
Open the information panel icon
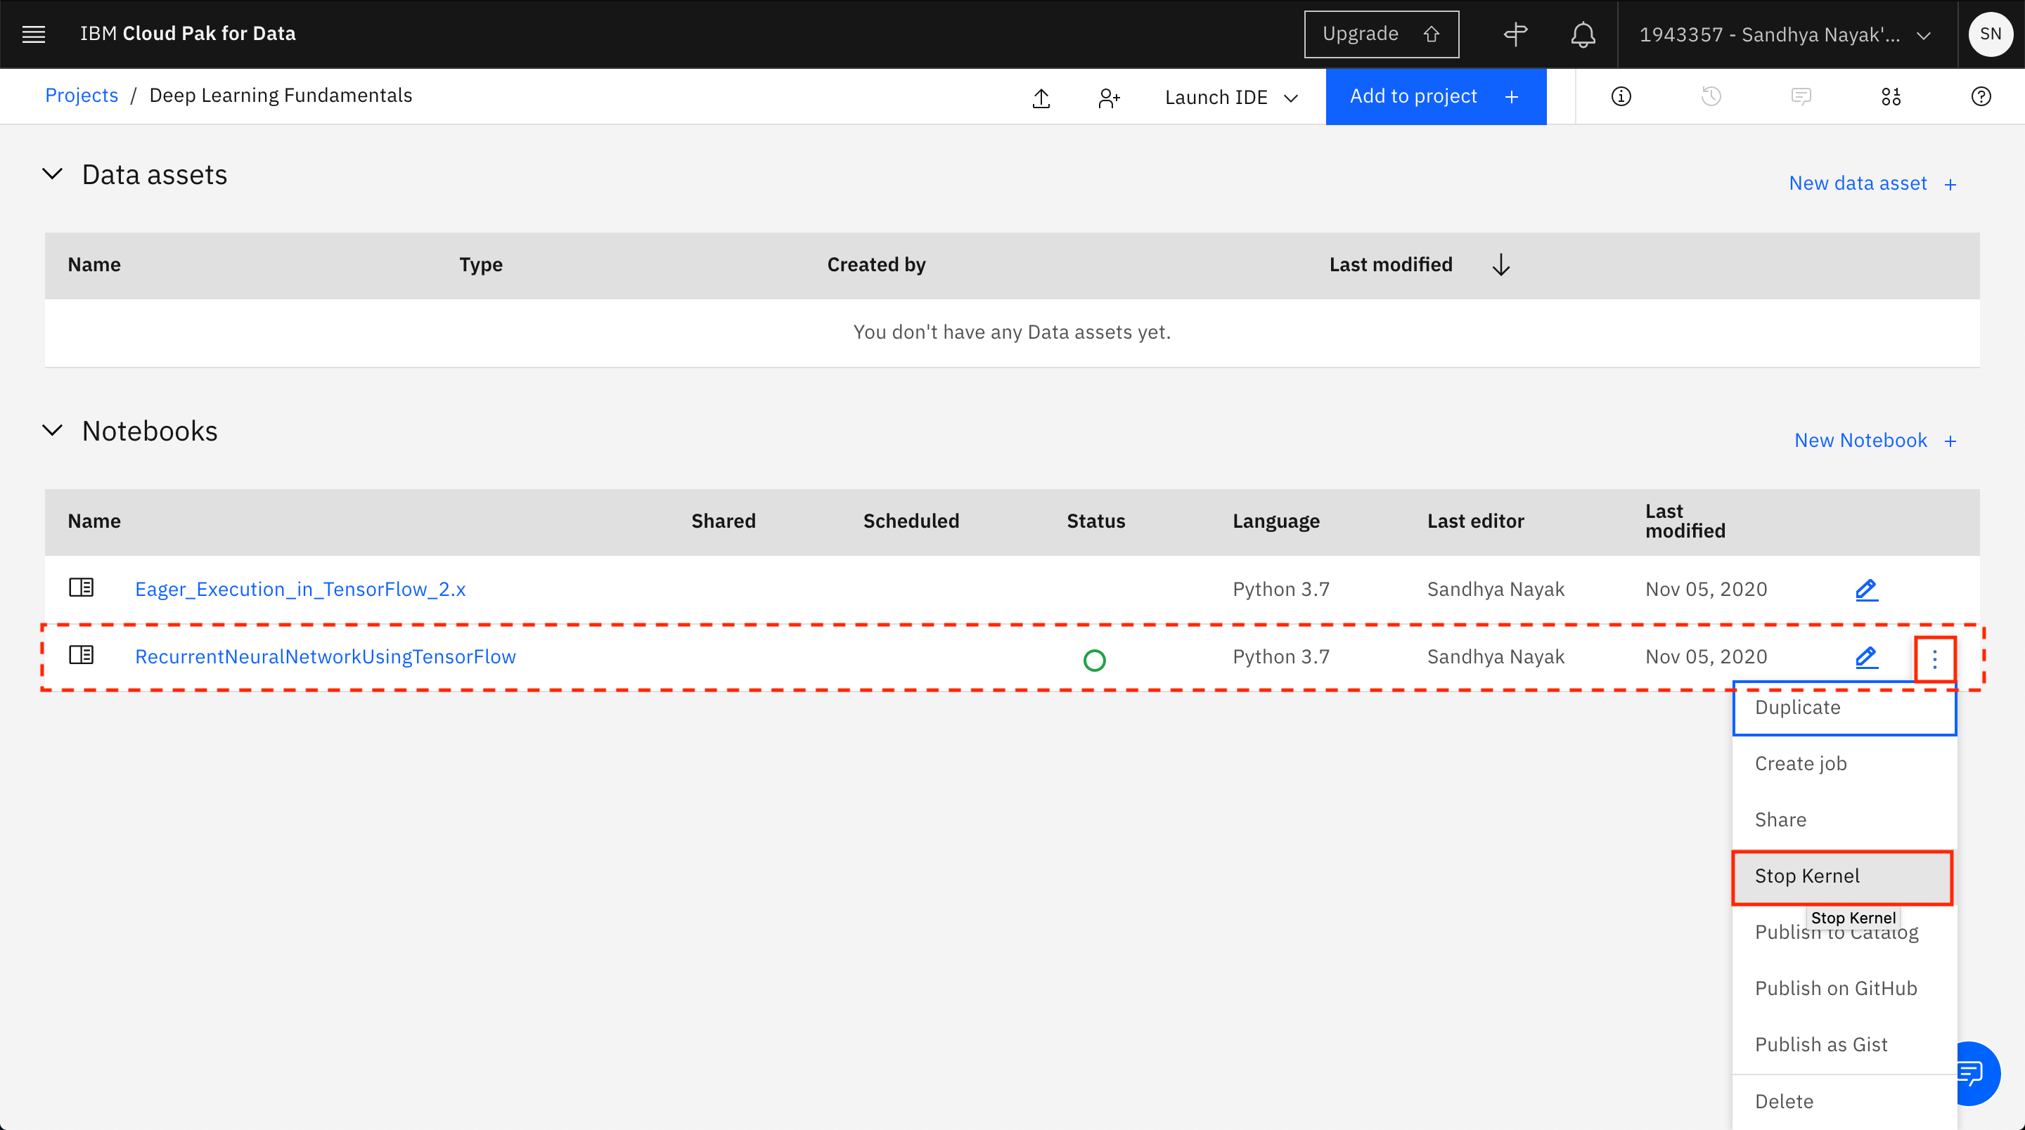(1621, 97)
